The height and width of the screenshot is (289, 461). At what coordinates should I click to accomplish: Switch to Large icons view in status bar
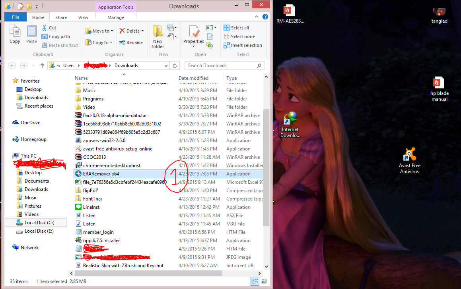pos(264,281)
